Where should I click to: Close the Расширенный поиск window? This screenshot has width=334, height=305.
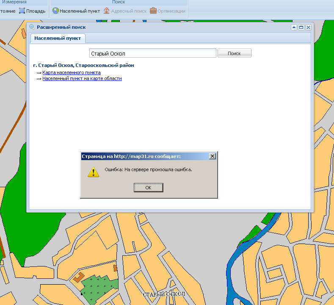click(x=308, y=27)
